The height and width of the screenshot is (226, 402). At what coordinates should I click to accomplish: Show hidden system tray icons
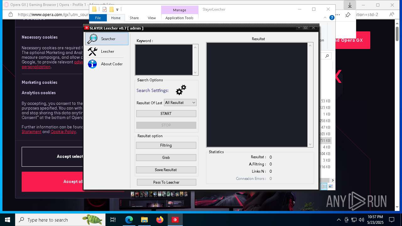click(339, 220)
